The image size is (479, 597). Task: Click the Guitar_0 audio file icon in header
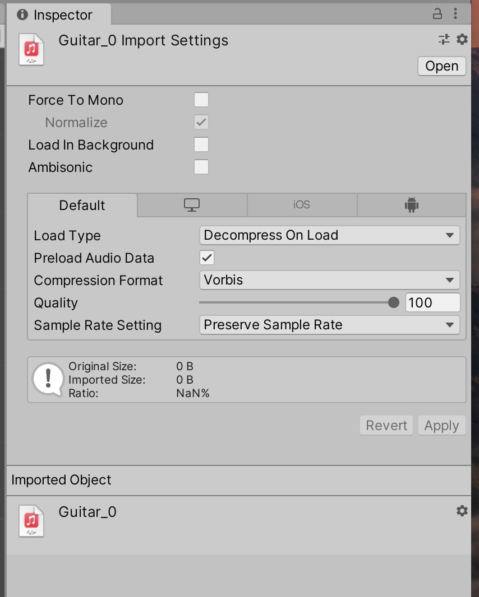(x=31, y=49)
